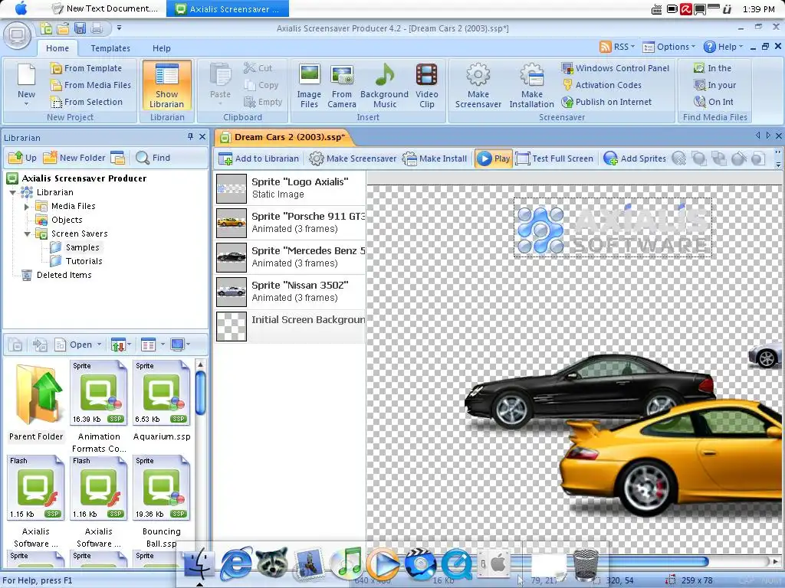Click the New project icon
785x588 pixels.
[27, 85]
